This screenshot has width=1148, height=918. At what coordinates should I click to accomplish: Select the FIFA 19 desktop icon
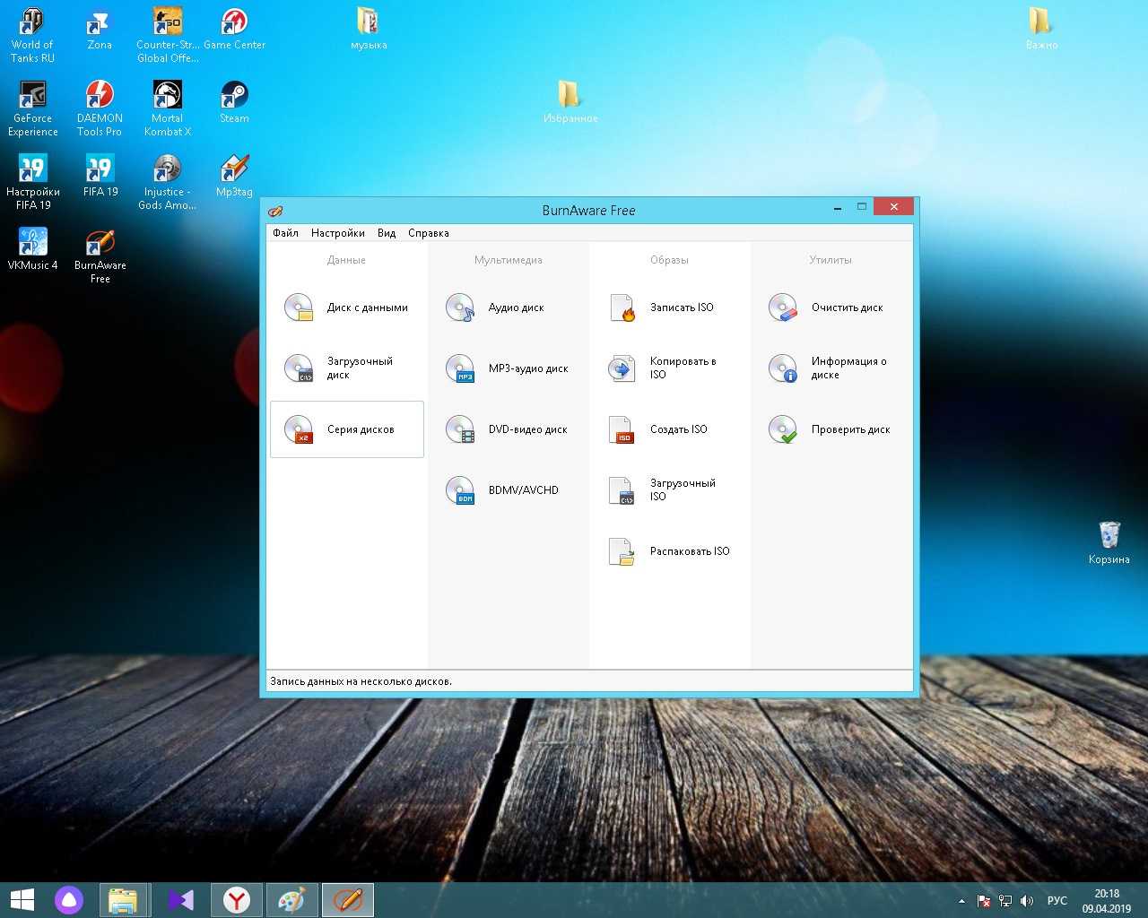click(x=100, y=177)
